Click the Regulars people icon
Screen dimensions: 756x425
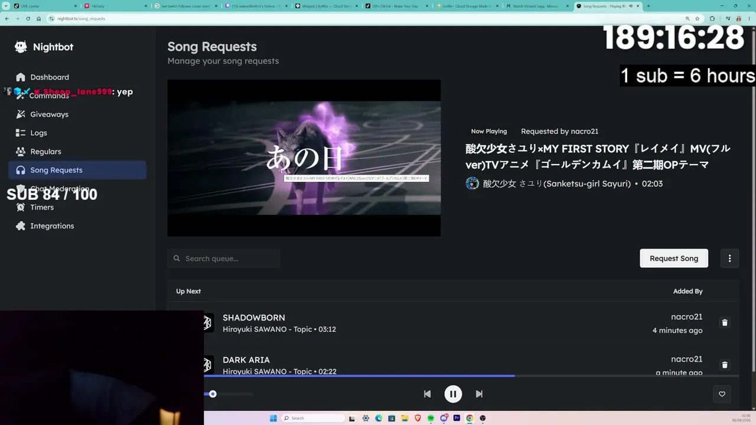pyautogui.click(x=21, y=152)
